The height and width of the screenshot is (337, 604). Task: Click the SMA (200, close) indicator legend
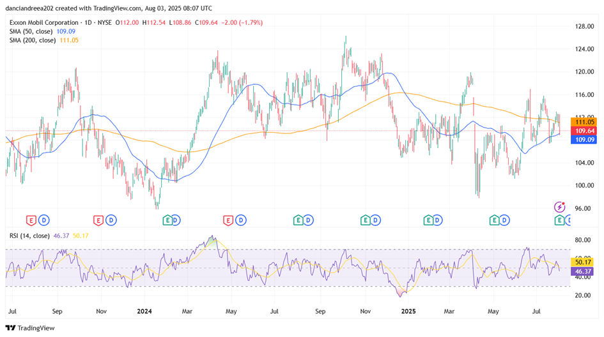tap(32, 40)
